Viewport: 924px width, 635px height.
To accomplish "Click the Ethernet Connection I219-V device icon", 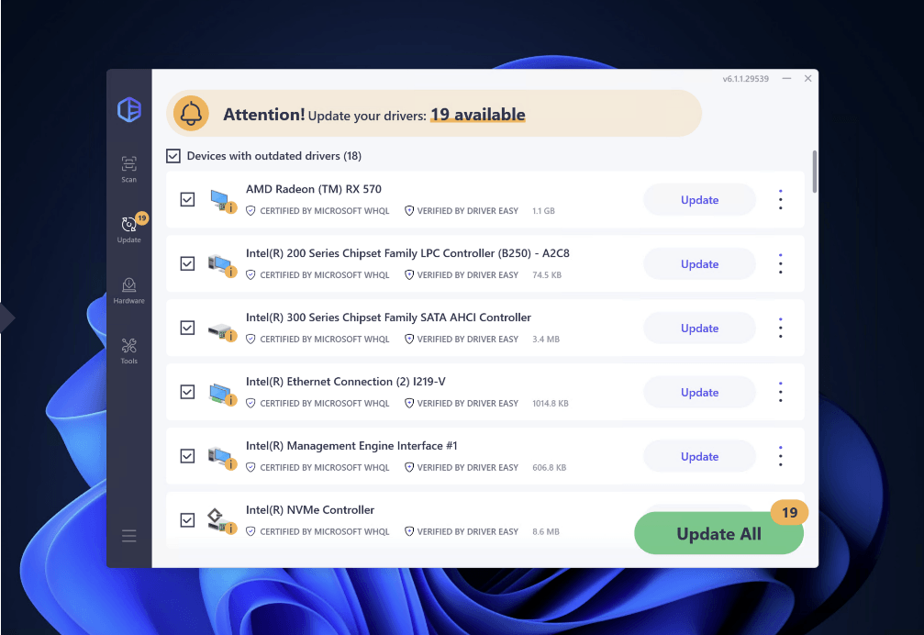I will coord(222,393).
